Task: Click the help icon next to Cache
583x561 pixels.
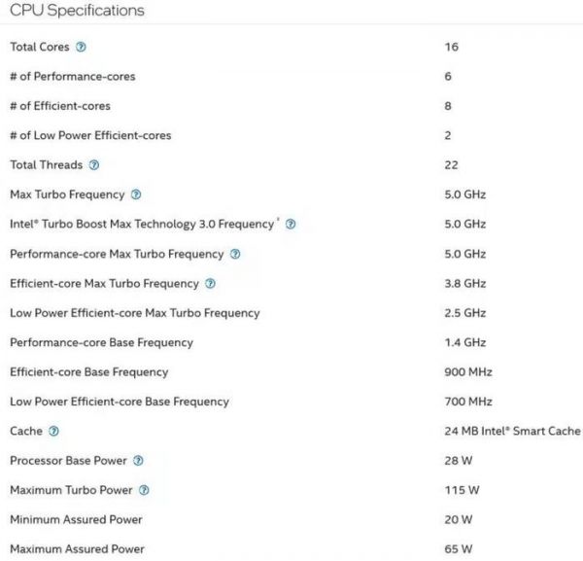Action: point(53,431)
